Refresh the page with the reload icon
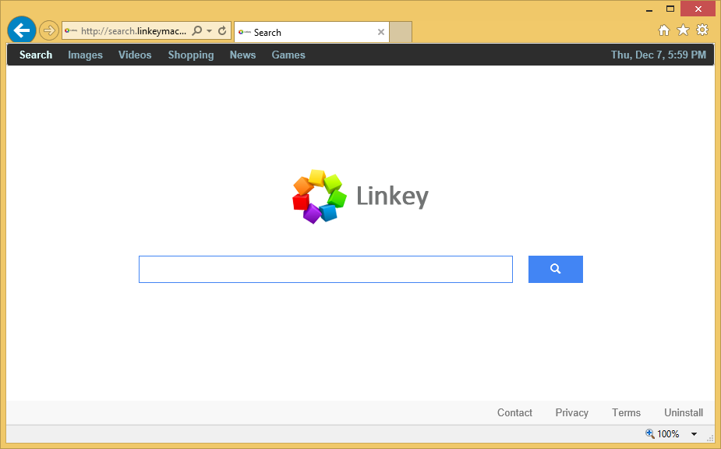The width and height of the screenshot is (721, 449). tap(222, 31)
